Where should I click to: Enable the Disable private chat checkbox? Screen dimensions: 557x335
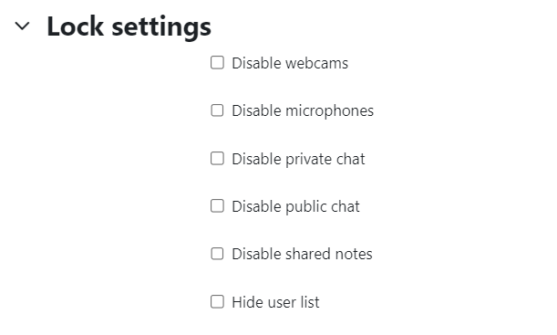(x=217, y=159)
